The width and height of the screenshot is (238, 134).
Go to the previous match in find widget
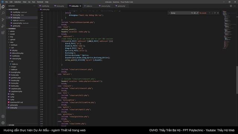point(210,13)
